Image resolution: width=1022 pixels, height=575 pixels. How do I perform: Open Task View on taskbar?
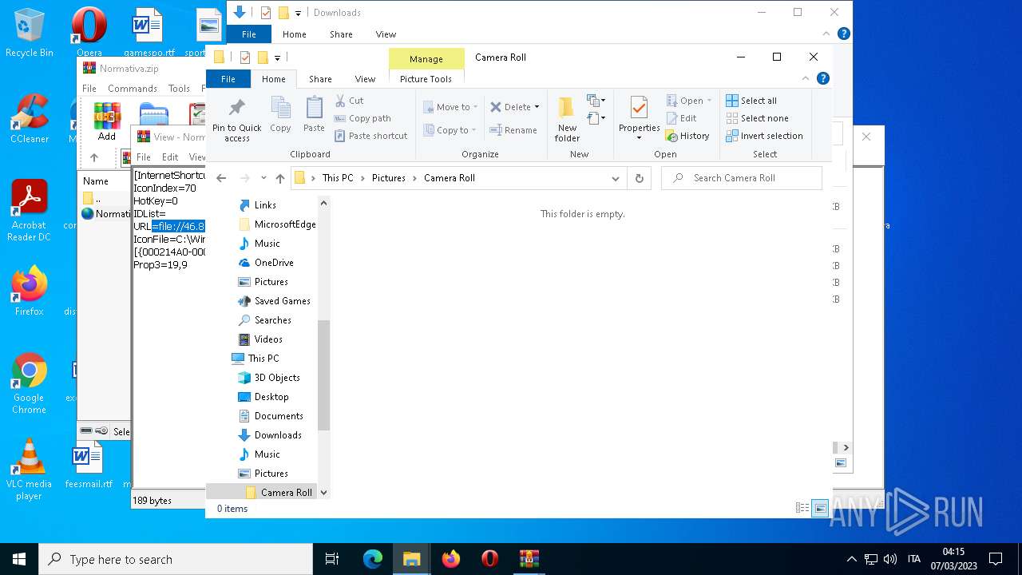point(333,559)
